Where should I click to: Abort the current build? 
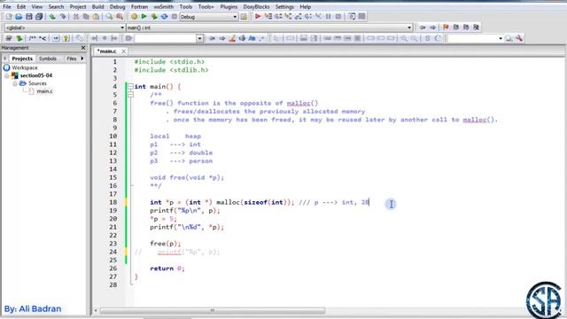175,17
